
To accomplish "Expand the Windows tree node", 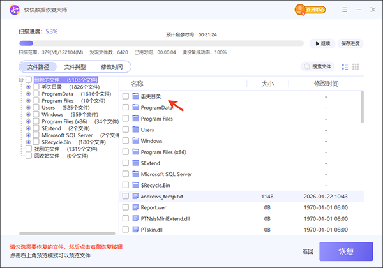I will pos(28,114).
